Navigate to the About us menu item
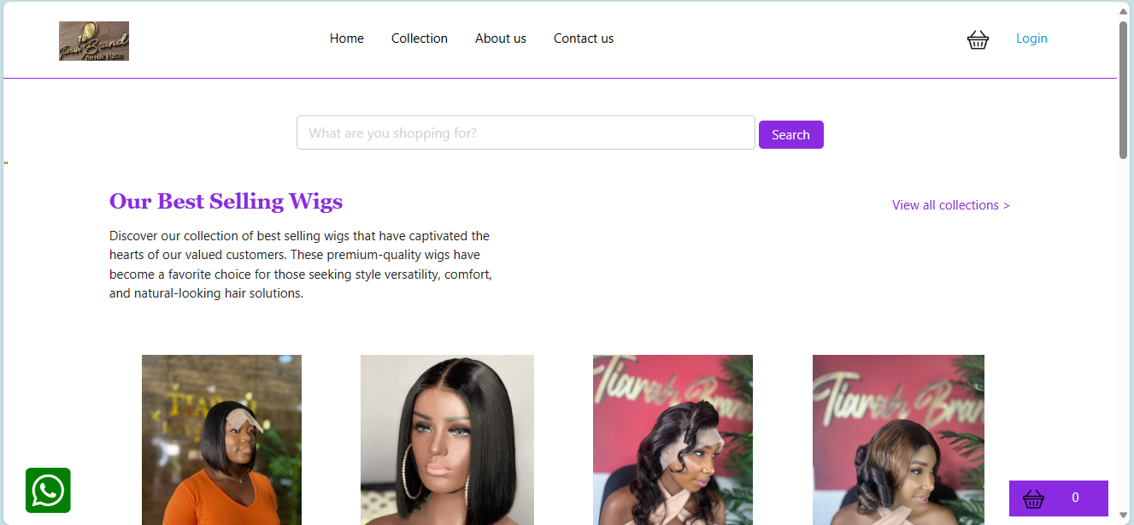 500,38
